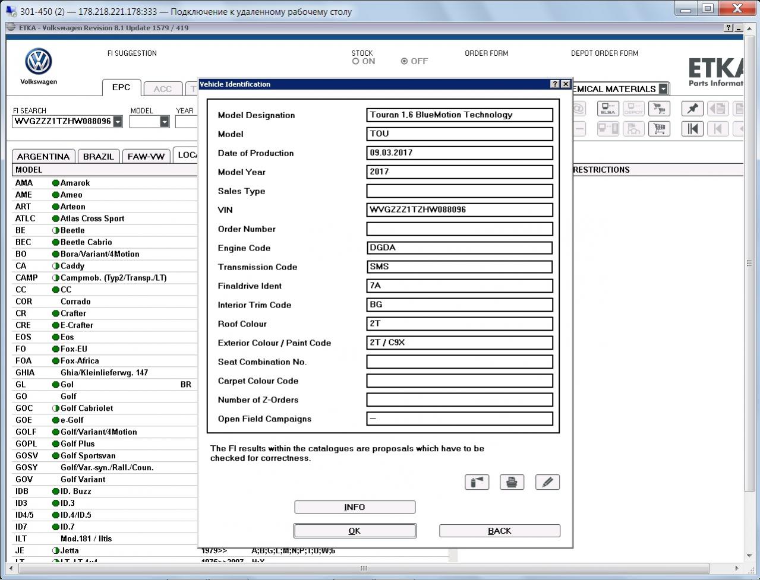Click the RESTRICTIONS column header
The image size is (760, 580).
pyautogui.click(x=601, y=170)
